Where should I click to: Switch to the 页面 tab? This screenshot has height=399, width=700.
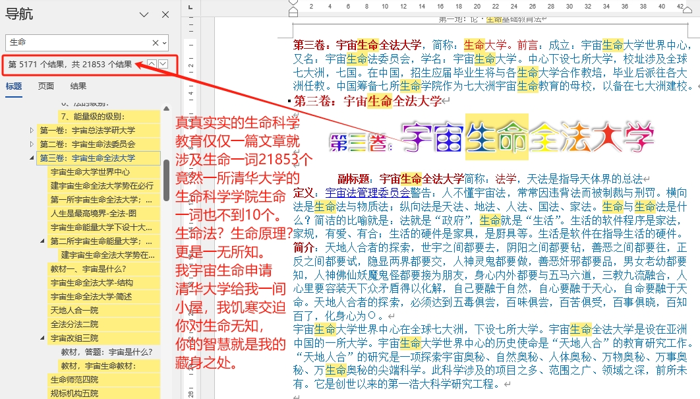tap(46, 86)
